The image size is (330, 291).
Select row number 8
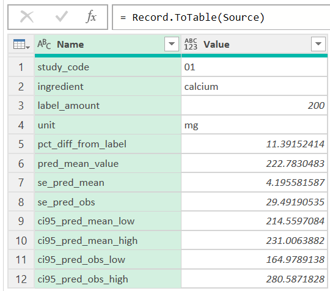[21, 202]
